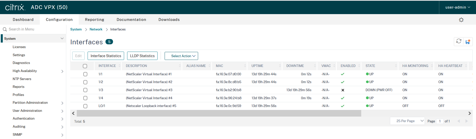Toggle the select-all header checkbox
The width and height of the screenshot is (476, 139).
pos(85,66)
